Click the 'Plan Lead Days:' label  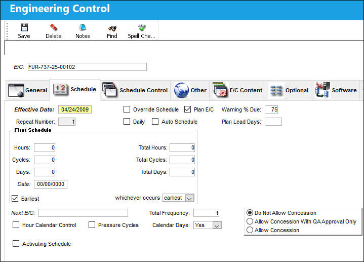pyautogui.click(x=241, y=122)
